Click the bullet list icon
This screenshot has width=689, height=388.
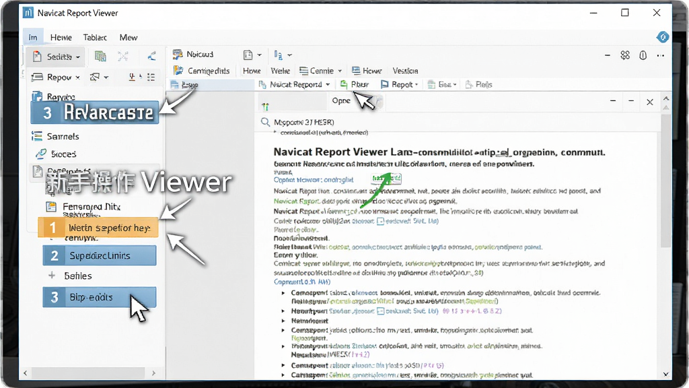click(151, 77)
